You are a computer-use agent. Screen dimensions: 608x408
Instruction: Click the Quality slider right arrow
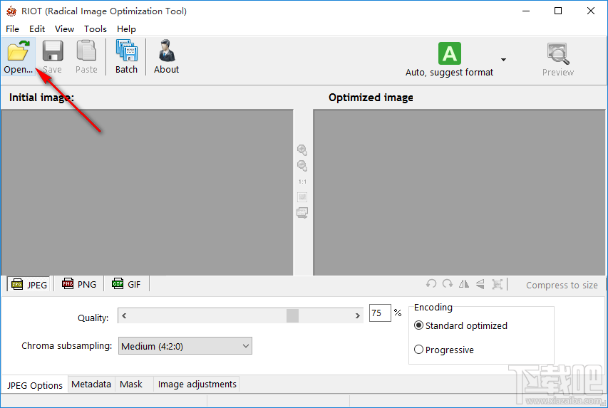(357, 315)
